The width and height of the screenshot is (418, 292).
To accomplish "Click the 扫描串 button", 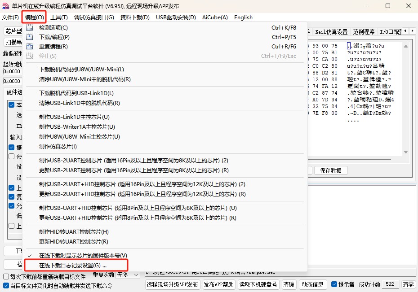I will [13, 42].
